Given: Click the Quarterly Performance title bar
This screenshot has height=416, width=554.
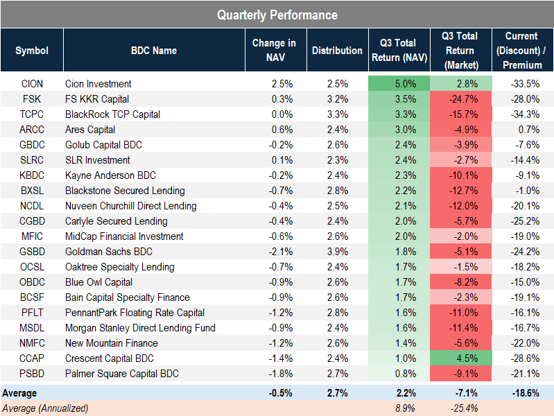Looking at the screenshot, I should pos(277,15).
